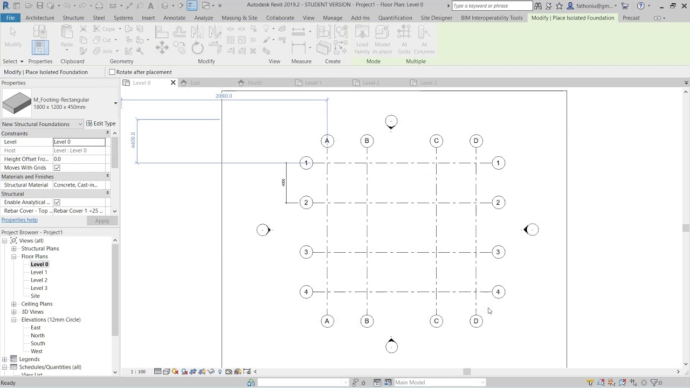Image resolution: width=690 pixels, height=388 pixels.
Task: Click the Print icon in quick access toolbar
Action: 99,5
